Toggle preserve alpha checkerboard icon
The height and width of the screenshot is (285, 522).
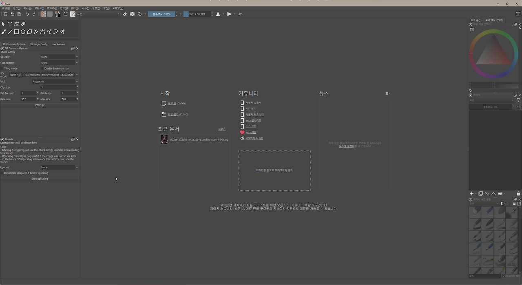[x=132, y=14]
